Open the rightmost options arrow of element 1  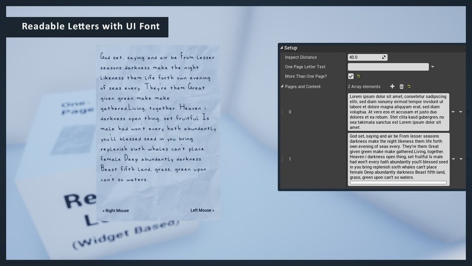point(461,159)
